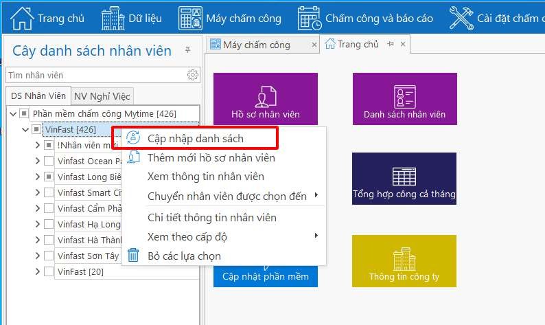Image resolution: width=545 pixels, height=325 pixels.
Task: Click the Cài đặt chấm công tools icon
Action: [461, 18]
